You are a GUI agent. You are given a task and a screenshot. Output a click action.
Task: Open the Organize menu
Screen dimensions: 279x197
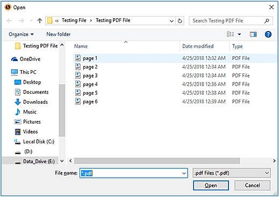pos(21,34)
